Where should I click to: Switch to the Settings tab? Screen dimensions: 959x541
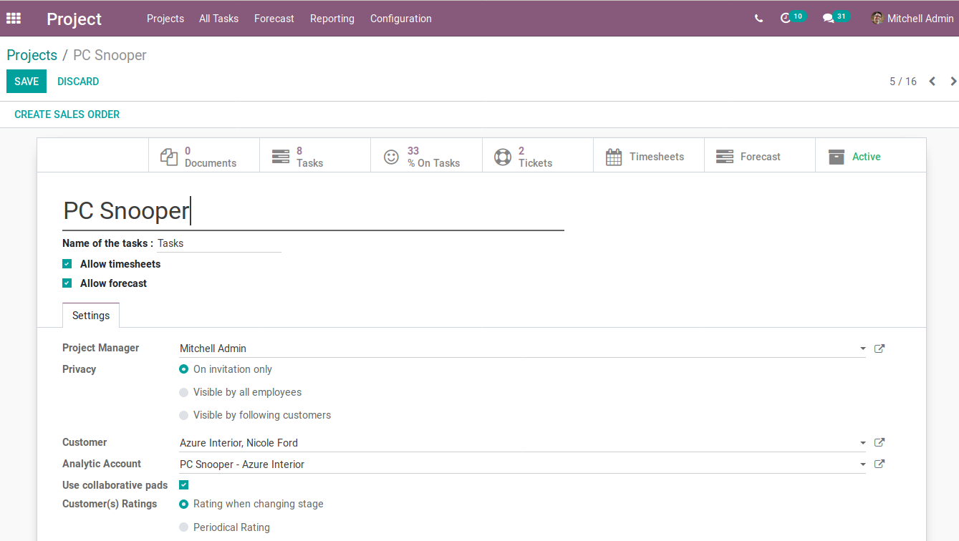point(91,316)
